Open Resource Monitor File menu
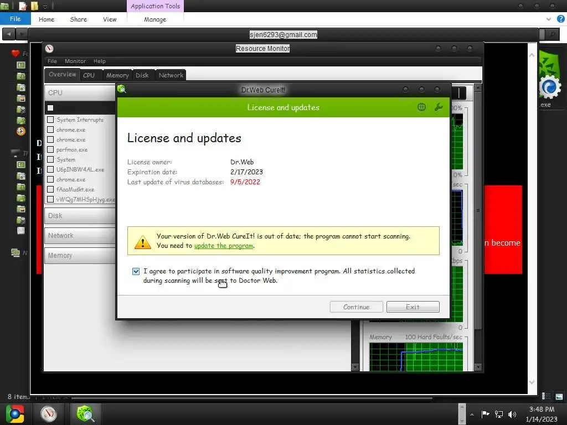The width and height of the screenshot is (567, 425). (x=52, y=61)
